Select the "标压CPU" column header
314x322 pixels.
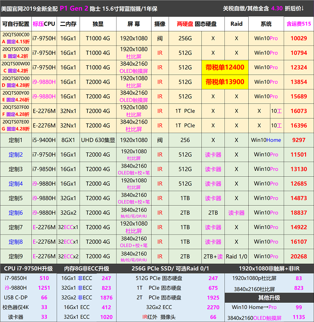click(x=44, y=24)
